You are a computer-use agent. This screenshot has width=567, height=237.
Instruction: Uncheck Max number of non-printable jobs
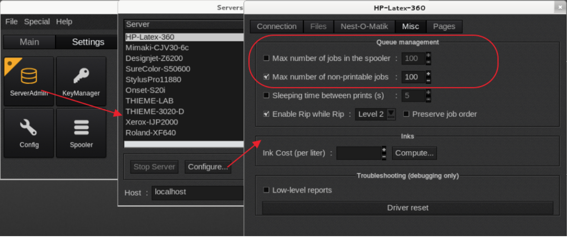pyautogui.click(x=266, y=77)
